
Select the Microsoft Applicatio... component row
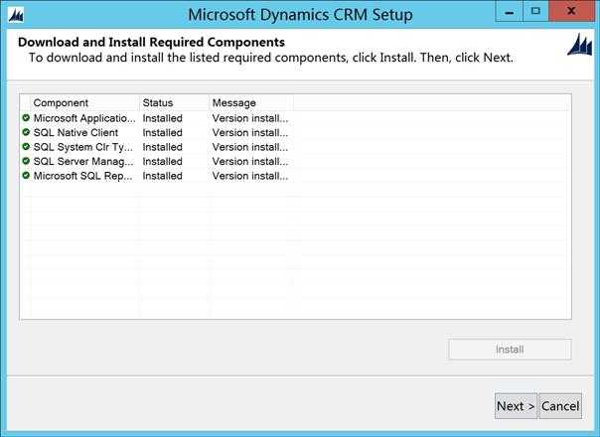coord(84,118)
